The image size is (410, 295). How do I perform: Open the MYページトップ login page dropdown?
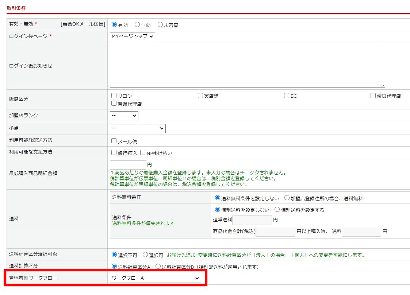(133, 36)
